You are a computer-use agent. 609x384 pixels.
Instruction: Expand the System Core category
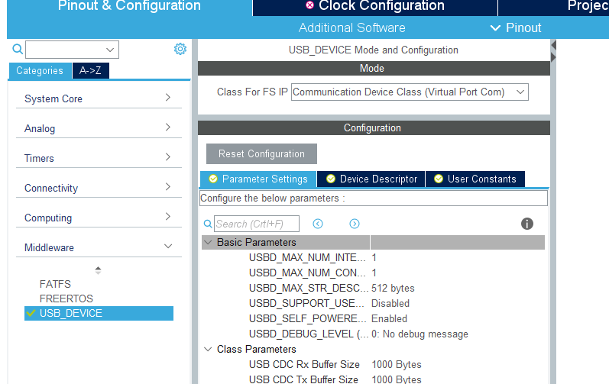pyautogui.click(x=99, y=98)
